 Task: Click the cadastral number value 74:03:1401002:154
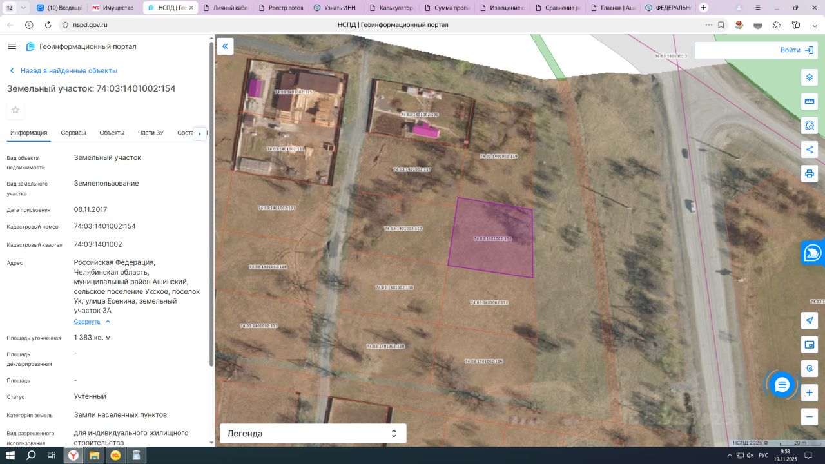(105, 227)
